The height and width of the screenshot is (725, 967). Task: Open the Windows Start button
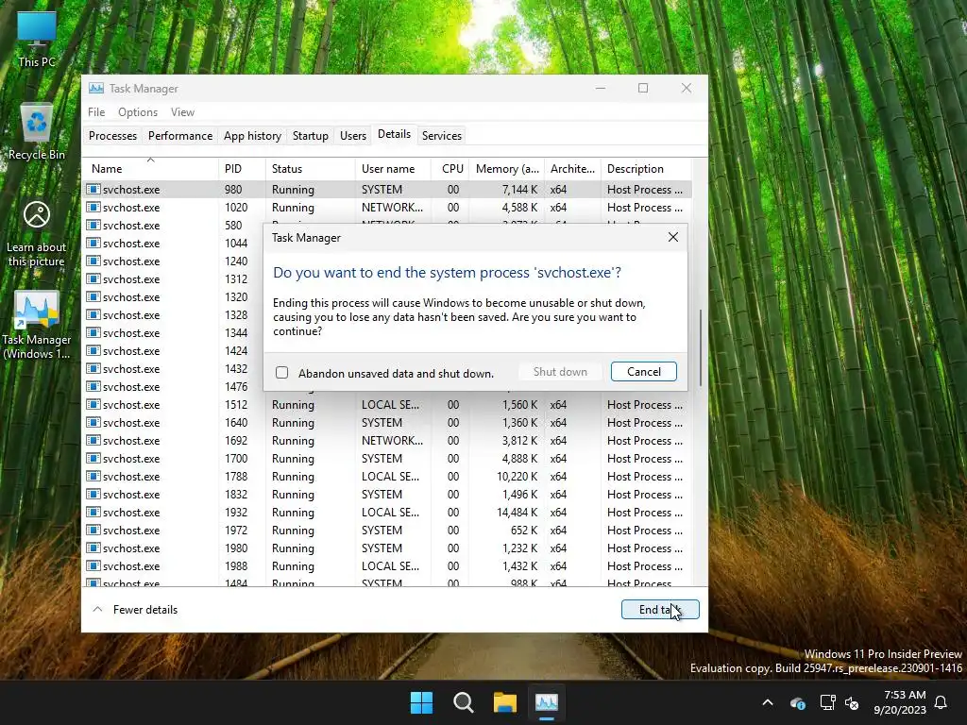422,702
